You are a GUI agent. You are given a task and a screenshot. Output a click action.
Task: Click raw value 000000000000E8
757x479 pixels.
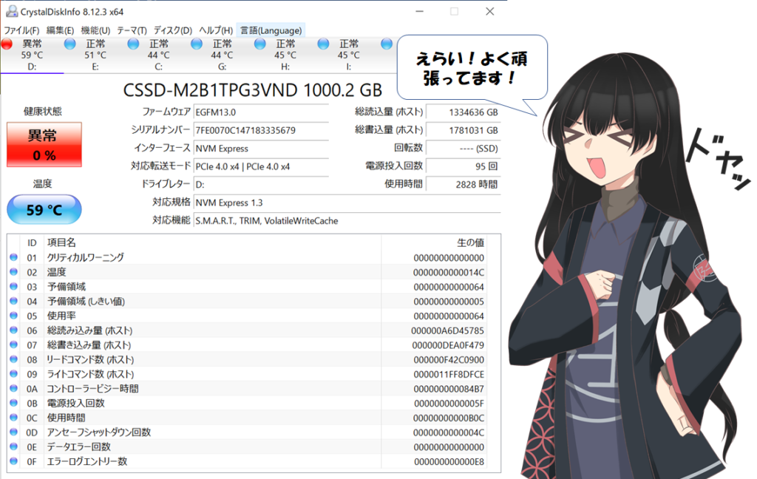(449, 461)
